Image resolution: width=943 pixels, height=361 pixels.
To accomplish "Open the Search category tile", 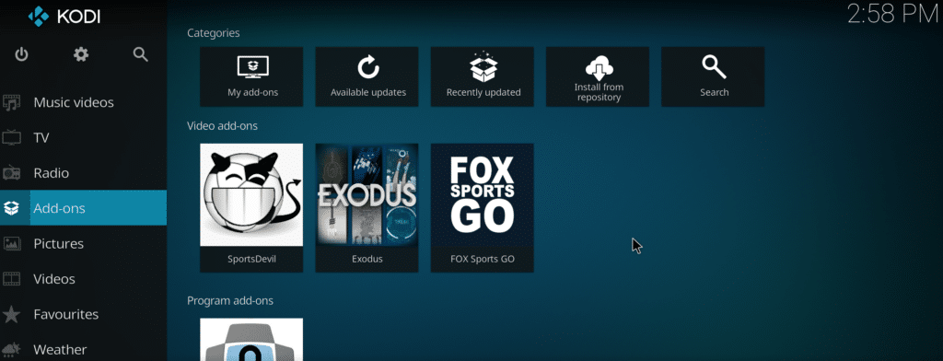I will click(714, 77).
